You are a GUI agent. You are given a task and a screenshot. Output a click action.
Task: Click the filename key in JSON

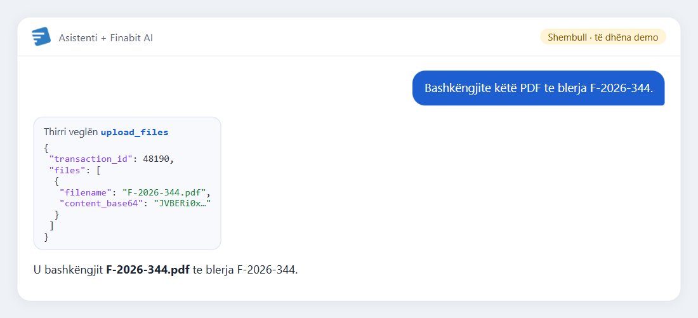[x=86, y=192]
